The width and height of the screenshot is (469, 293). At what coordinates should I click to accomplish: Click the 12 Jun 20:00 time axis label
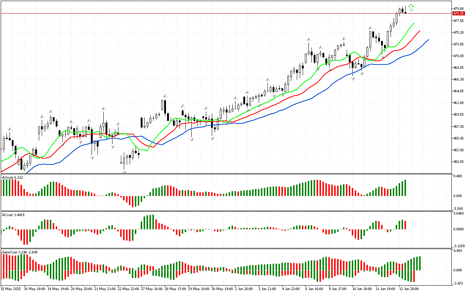409,289
